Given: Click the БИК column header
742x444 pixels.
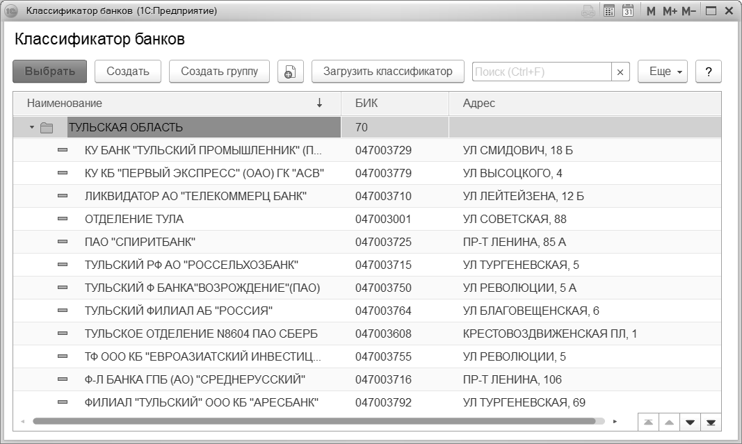Looking at the screenshot, I should coord(395,103).
